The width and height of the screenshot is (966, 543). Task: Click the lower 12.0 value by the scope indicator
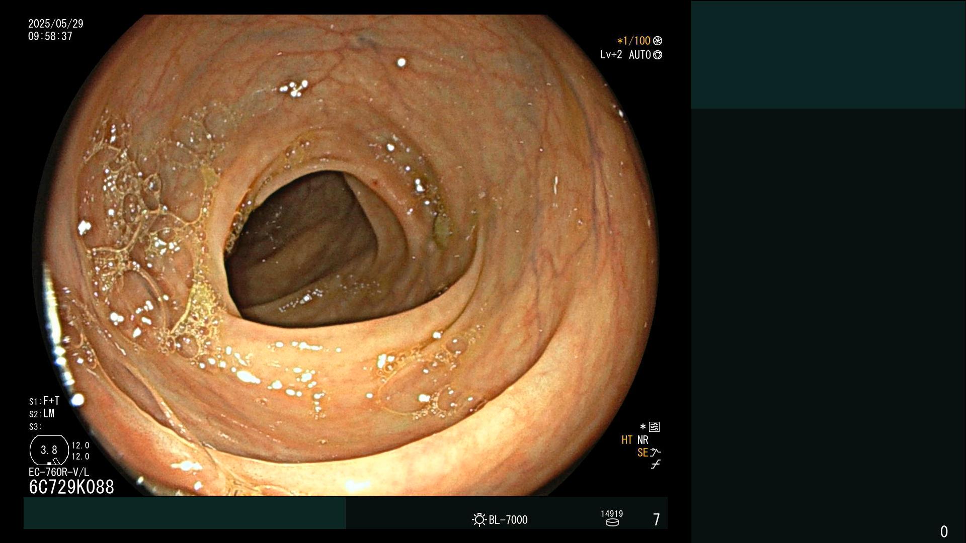(80, 457)
